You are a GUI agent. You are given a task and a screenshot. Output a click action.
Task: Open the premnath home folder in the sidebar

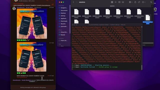click(x=63, y=26)
